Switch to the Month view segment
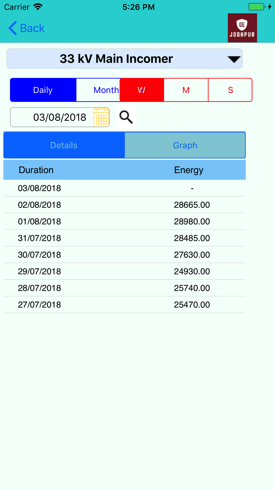The image size is (275, 490). [98, 90]
